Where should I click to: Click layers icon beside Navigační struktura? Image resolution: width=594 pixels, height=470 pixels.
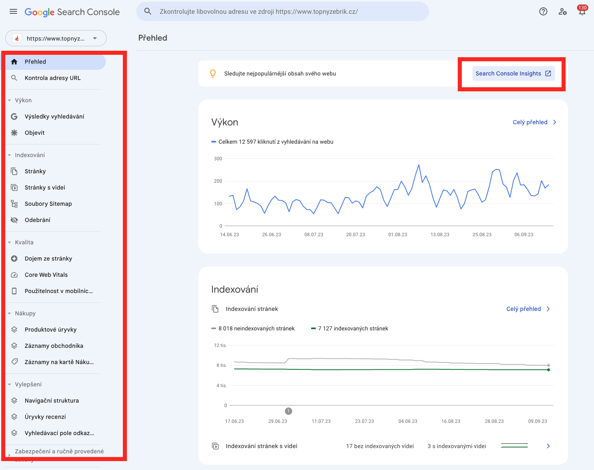pos(14,401)
